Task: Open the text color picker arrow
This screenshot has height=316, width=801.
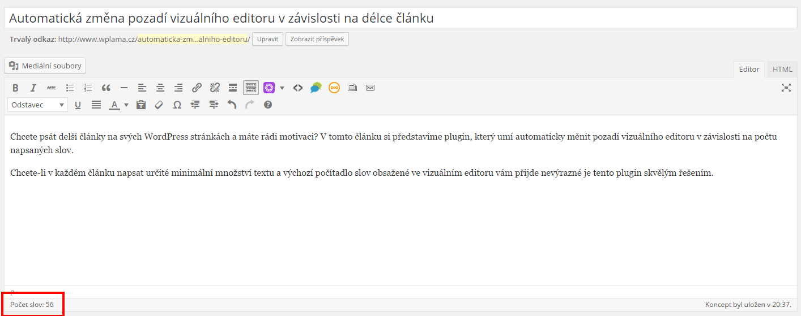Action: point(126,105)
